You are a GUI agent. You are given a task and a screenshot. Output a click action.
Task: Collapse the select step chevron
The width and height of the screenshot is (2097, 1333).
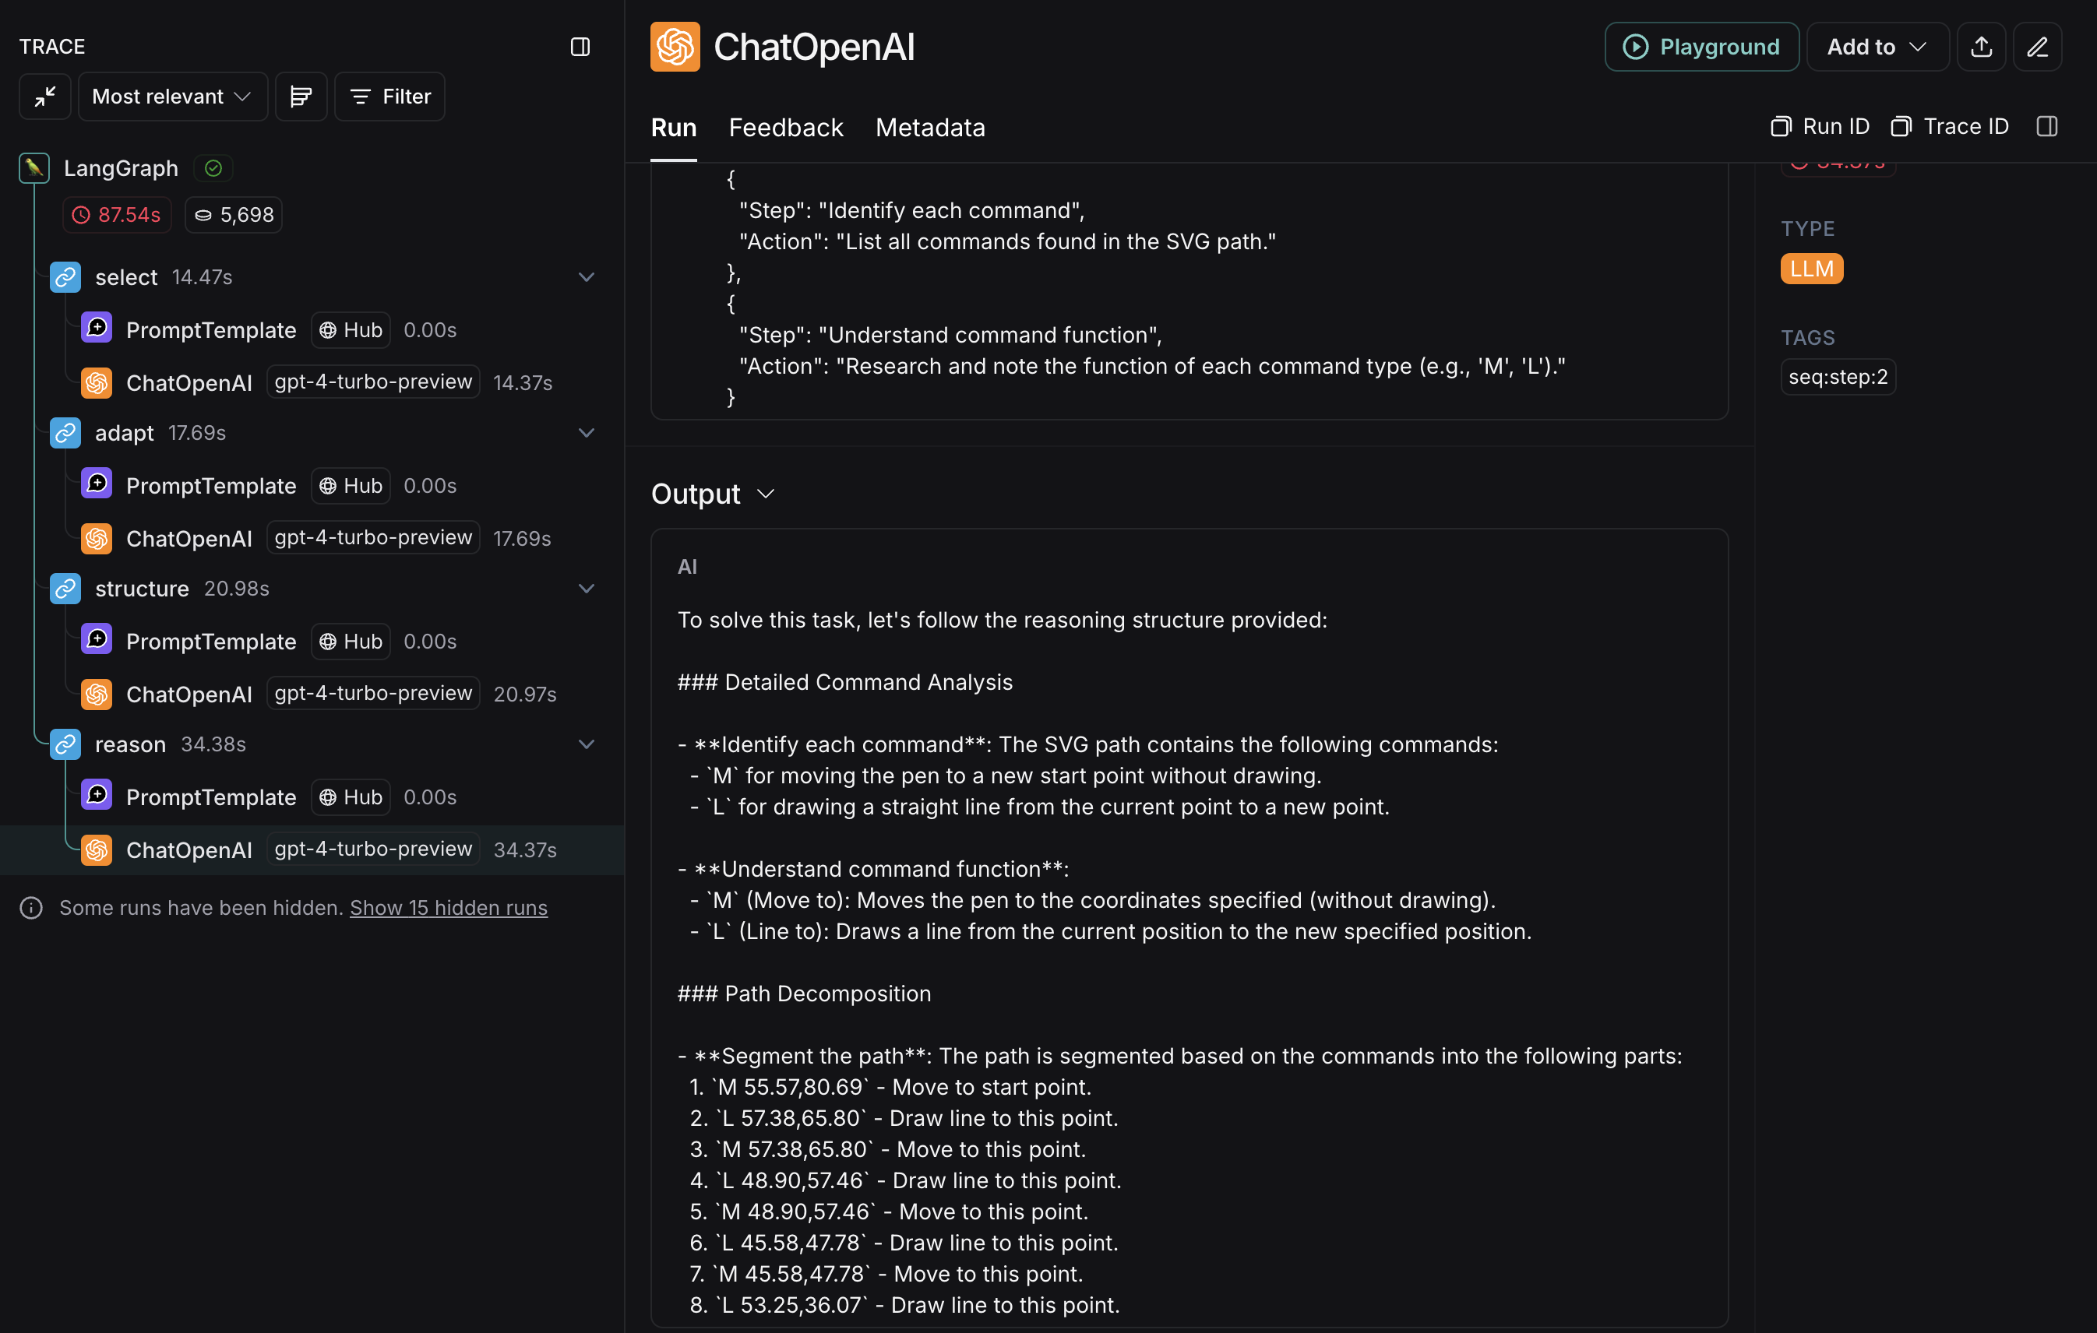pyautogui.click(x=587, y=277)
